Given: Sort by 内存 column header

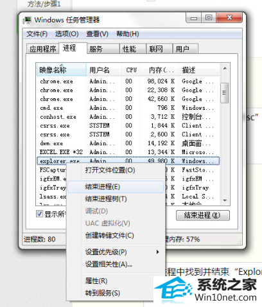Looking at the screenshot, I should point(159,70).
